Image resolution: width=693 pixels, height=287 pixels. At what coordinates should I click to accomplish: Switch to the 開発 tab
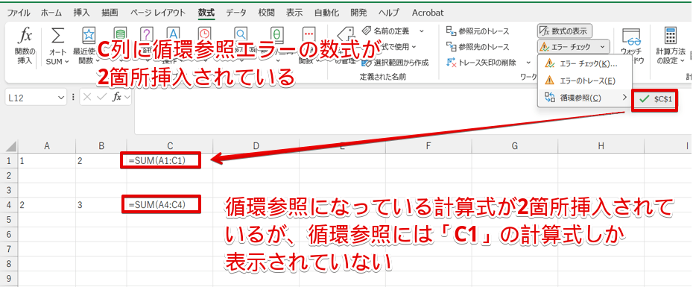point(358,13)
